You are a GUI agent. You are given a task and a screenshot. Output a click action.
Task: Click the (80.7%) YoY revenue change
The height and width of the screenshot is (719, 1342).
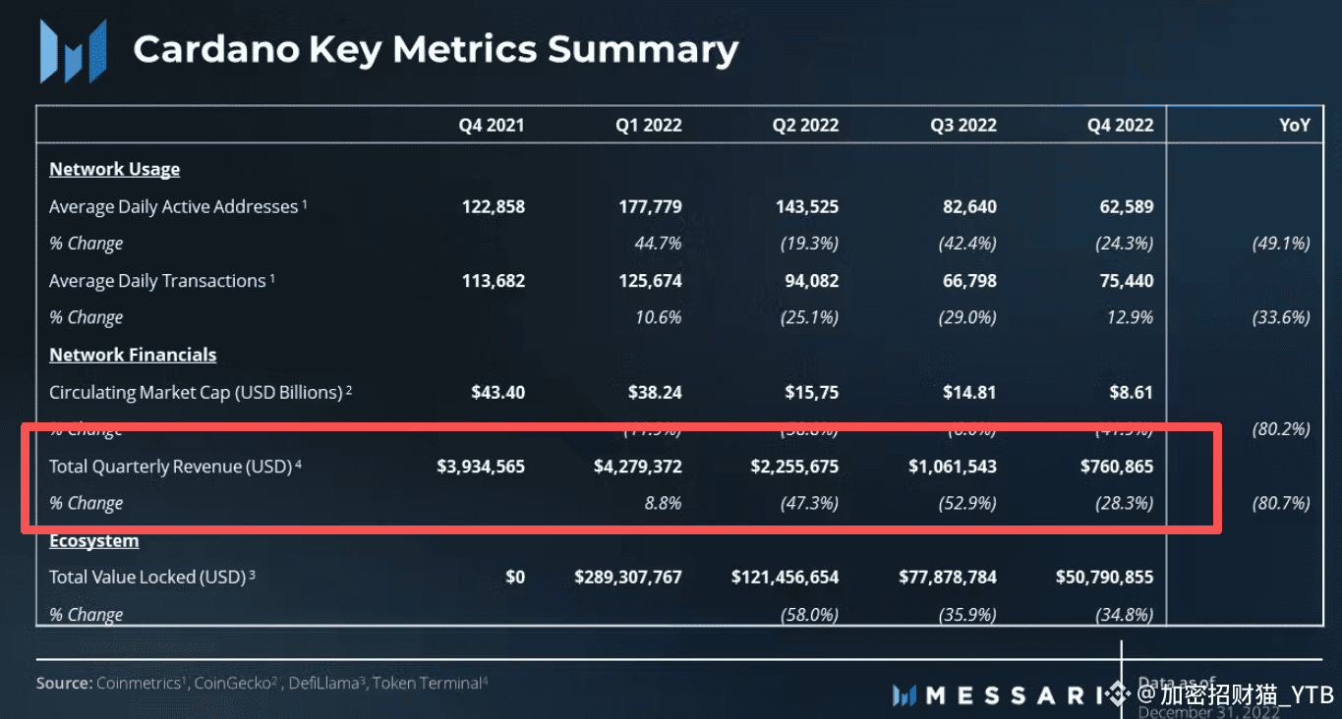coord(1282,503)
